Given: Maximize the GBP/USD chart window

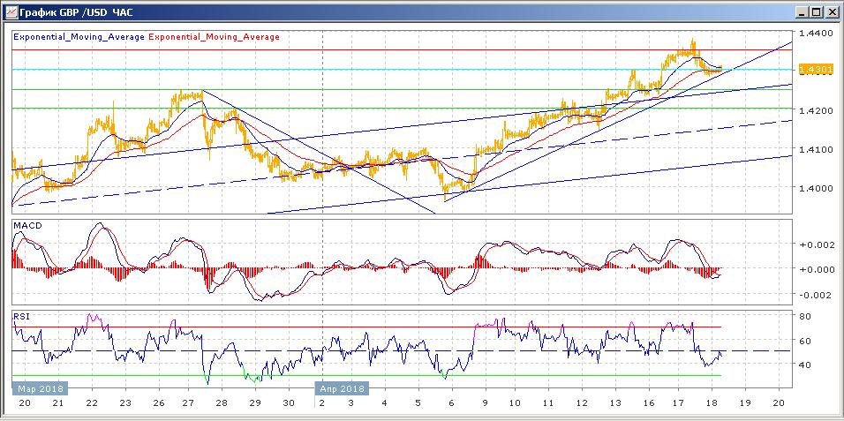Looking at the screenshot, I should click(x=816, y=11).
